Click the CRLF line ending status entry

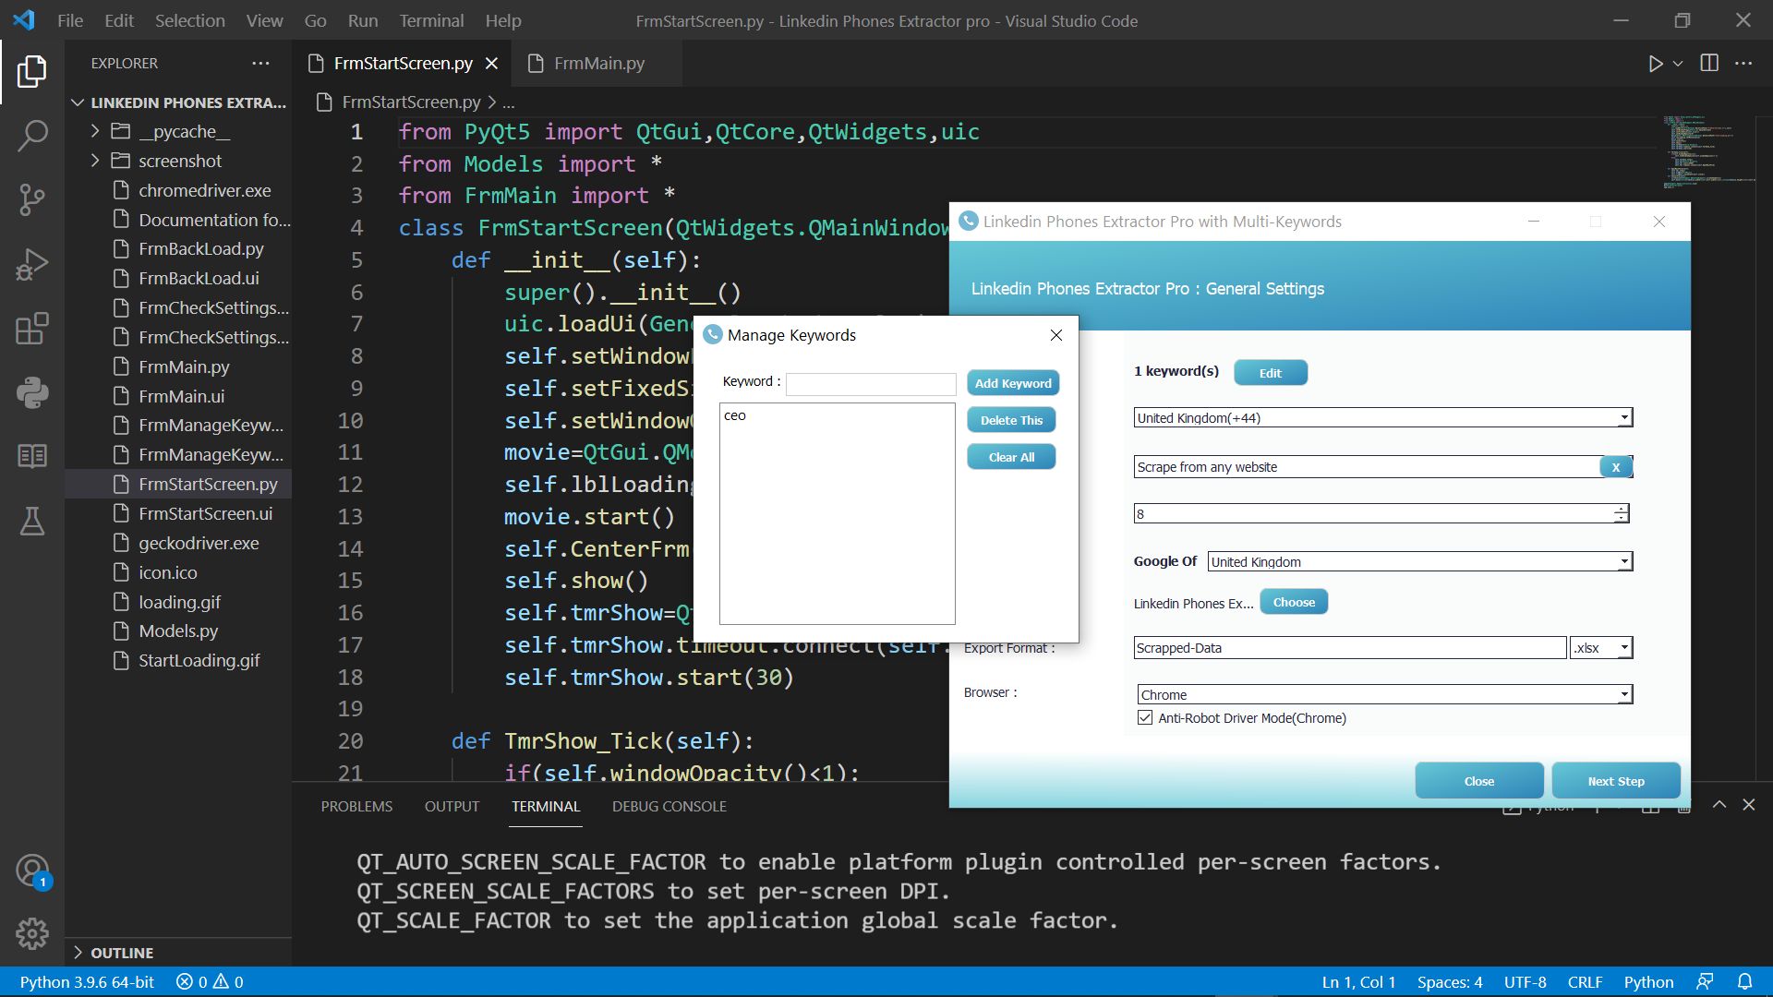[x=1585, y=982]
